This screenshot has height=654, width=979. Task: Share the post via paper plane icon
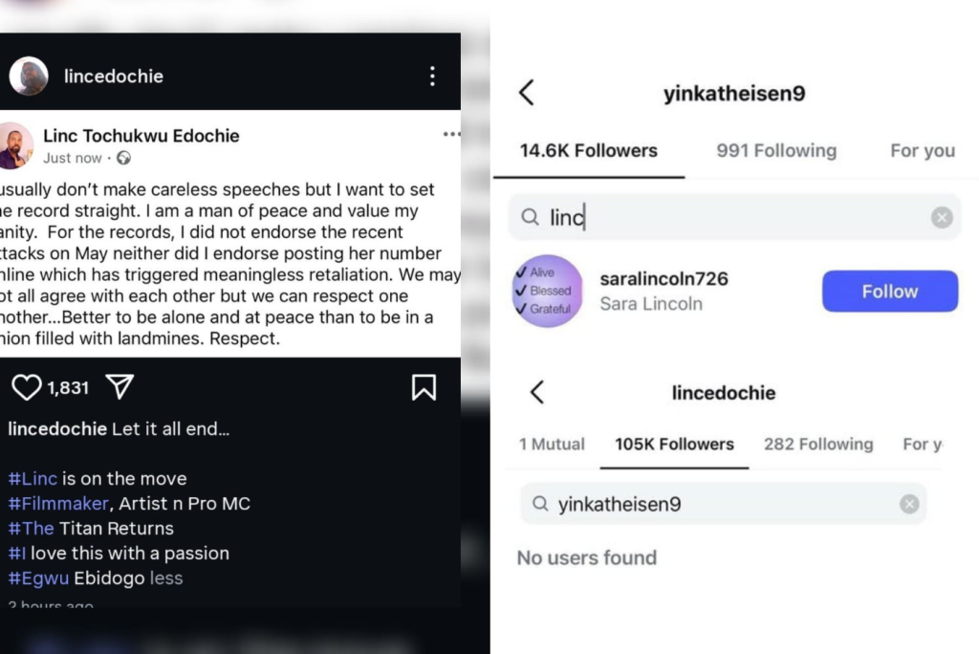tap(120, 387)
